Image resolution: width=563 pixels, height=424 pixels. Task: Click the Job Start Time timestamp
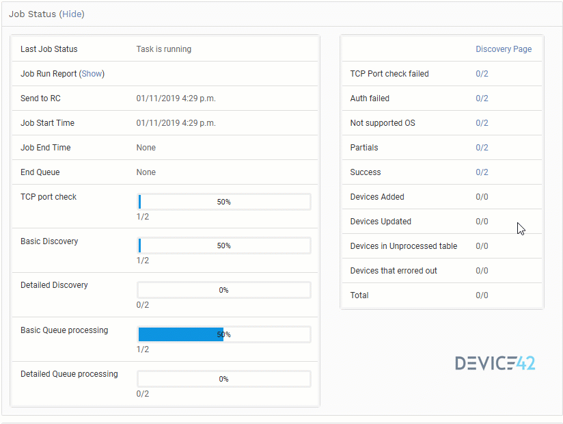click(176, 123)
